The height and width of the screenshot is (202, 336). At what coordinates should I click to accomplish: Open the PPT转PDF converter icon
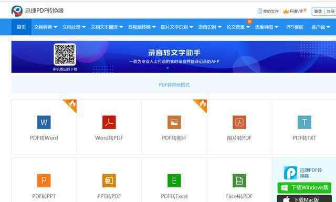[109, 180]
